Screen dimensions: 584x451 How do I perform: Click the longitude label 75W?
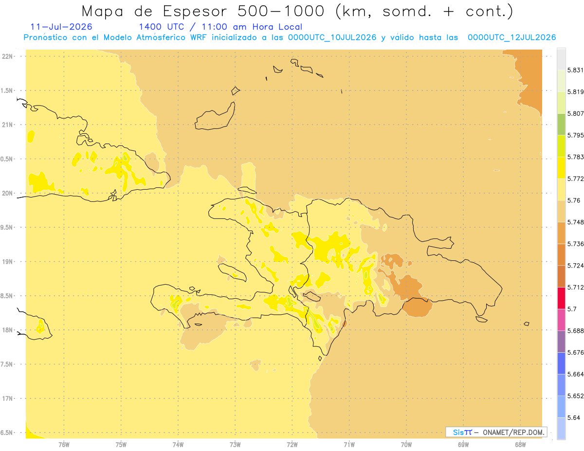(x=121, y=445)
